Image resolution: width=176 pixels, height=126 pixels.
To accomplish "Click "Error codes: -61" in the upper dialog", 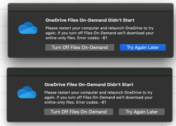I will tap(92, 38).
